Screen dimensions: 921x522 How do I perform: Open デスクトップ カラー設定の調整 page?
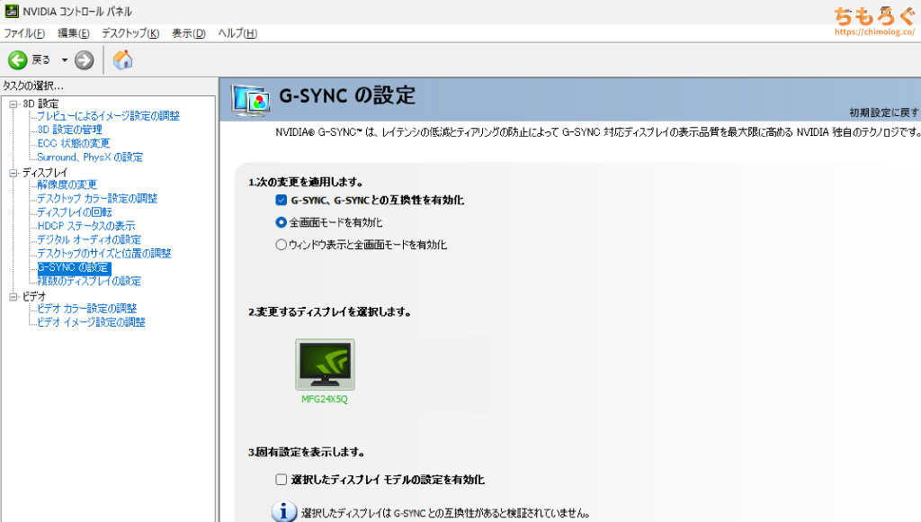coord(97,198)
